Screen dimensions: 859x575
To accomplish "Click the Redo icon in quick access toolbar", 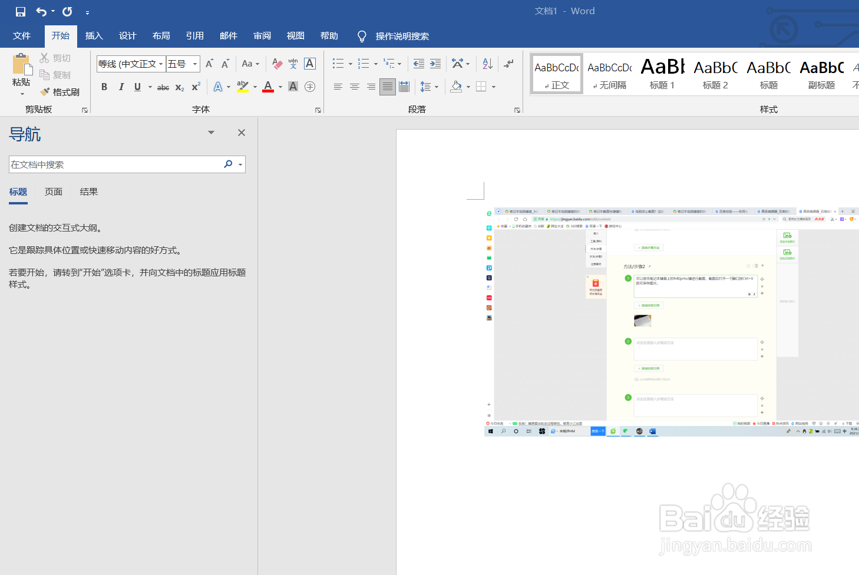I will pos(67,12).
